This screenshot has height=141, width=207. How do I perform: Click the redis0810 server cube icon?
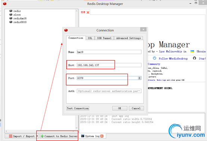click(x=11, y=22)
